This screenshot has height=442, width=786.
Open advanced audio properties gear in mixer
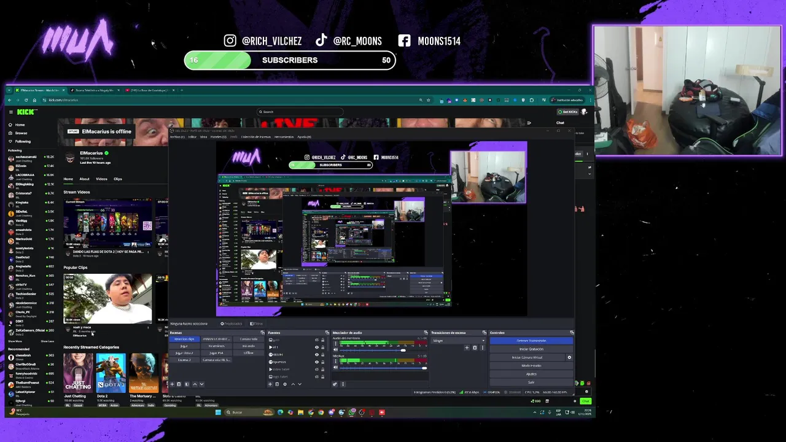coord(335,384)
